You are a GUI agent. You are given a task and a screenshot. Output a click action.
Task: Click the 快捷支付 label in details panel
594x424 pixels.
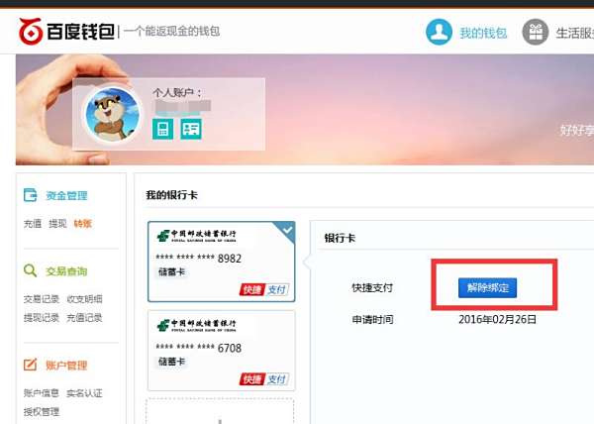point(372,287)
